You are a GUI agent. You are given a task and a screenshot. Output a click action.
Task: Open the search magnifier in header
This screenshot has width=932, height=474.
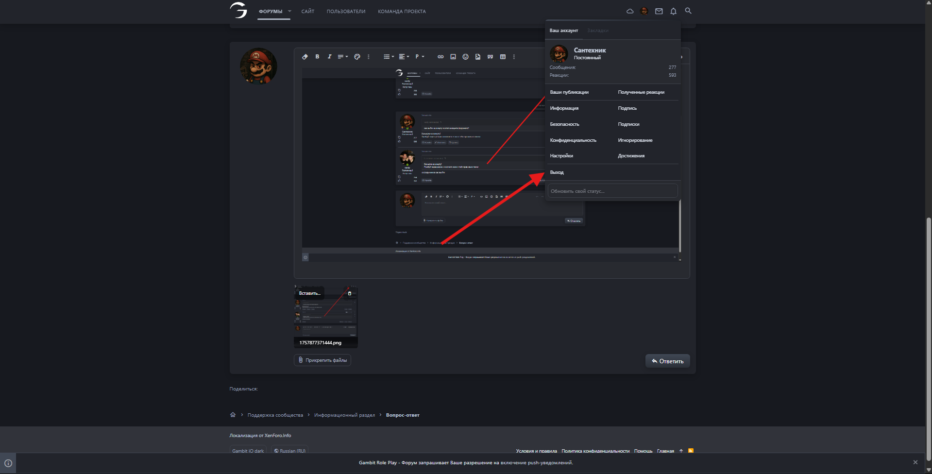[x=688, y=11]
